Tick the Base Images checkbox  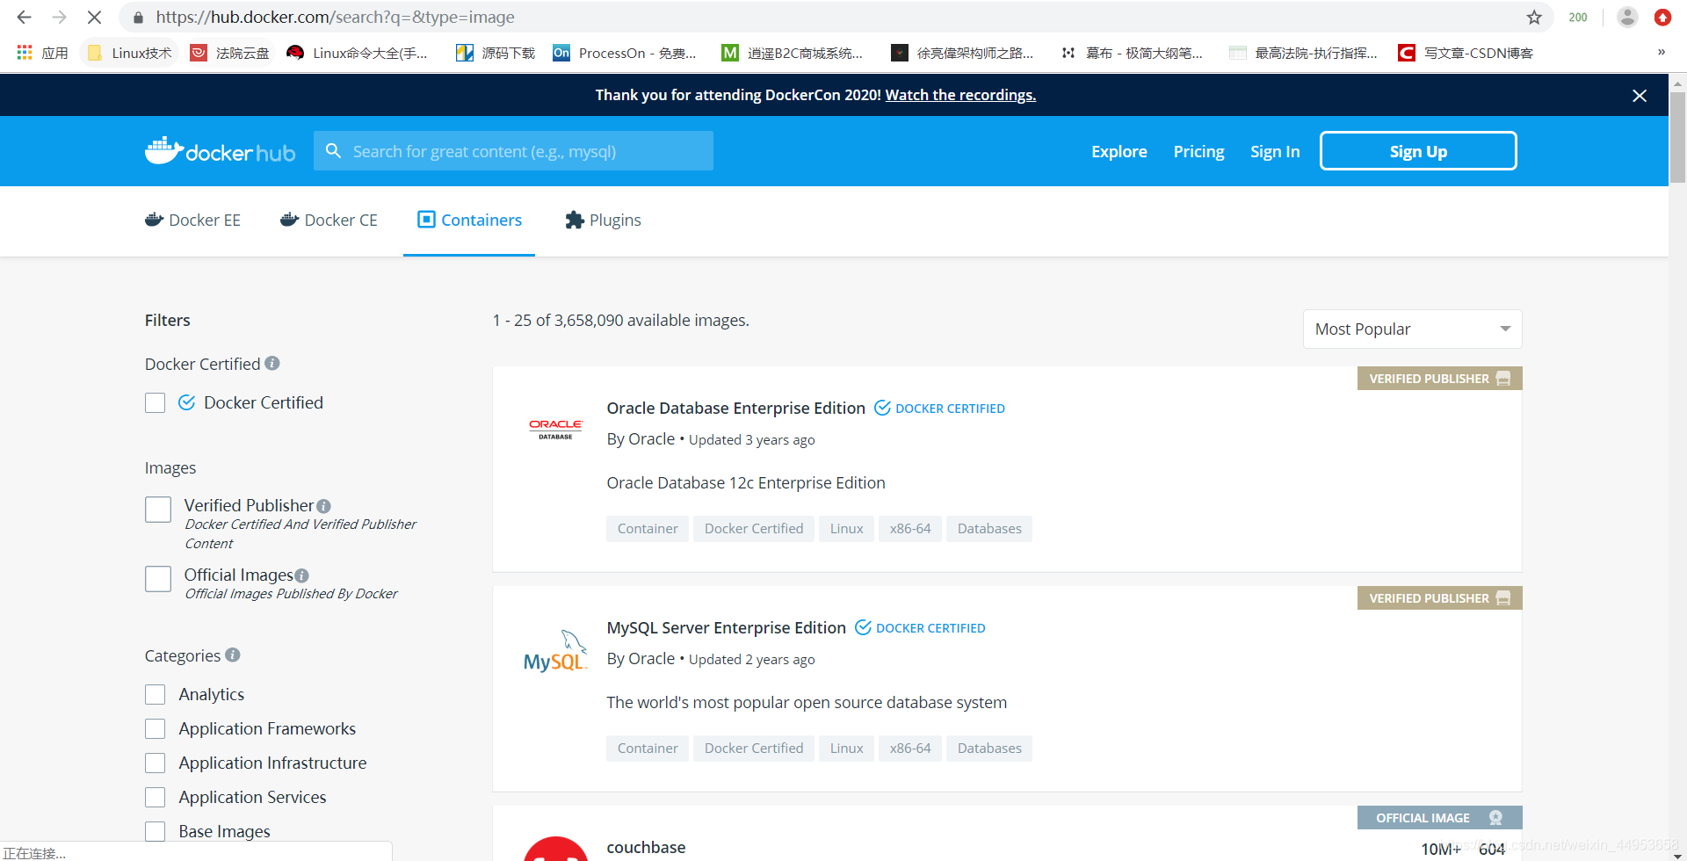pyautogui.click(x=156, y=831)
